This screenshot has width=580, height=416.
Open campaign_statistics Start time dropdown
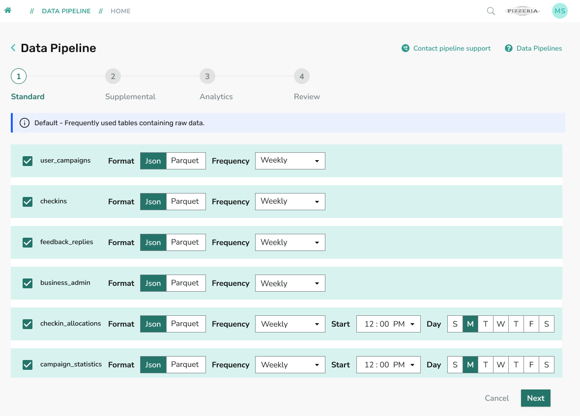(x=388, y=364)
